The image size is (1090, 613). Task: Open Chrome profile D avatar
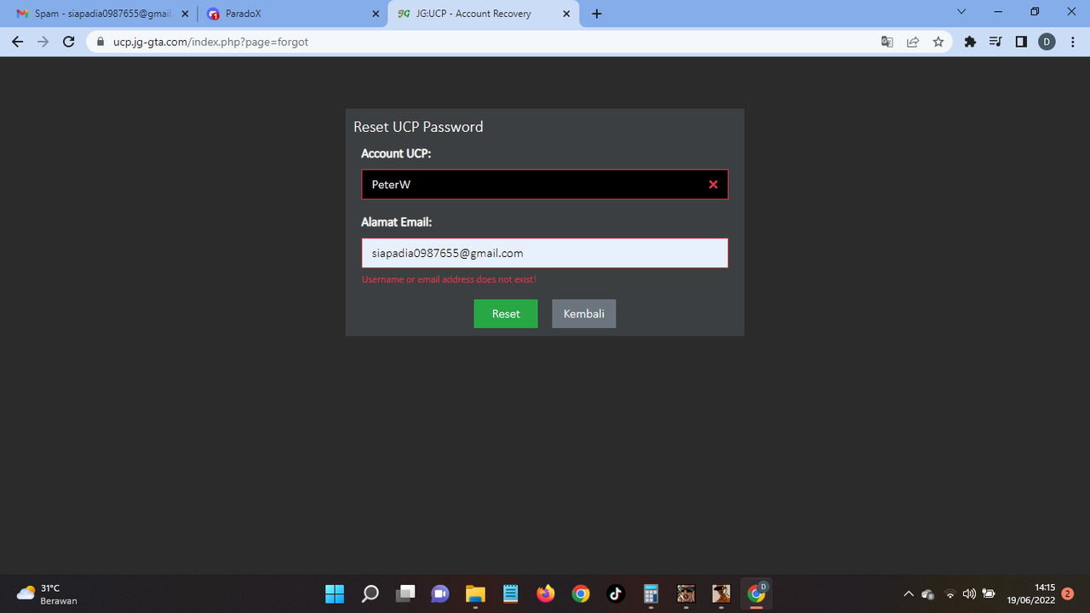coord(1047,42)
